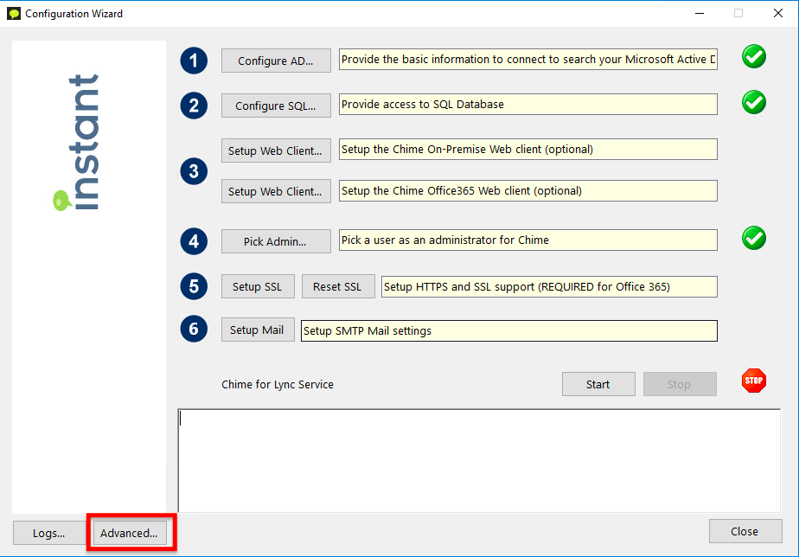Minimize the Configuration Wizard window

pos(700,13)
